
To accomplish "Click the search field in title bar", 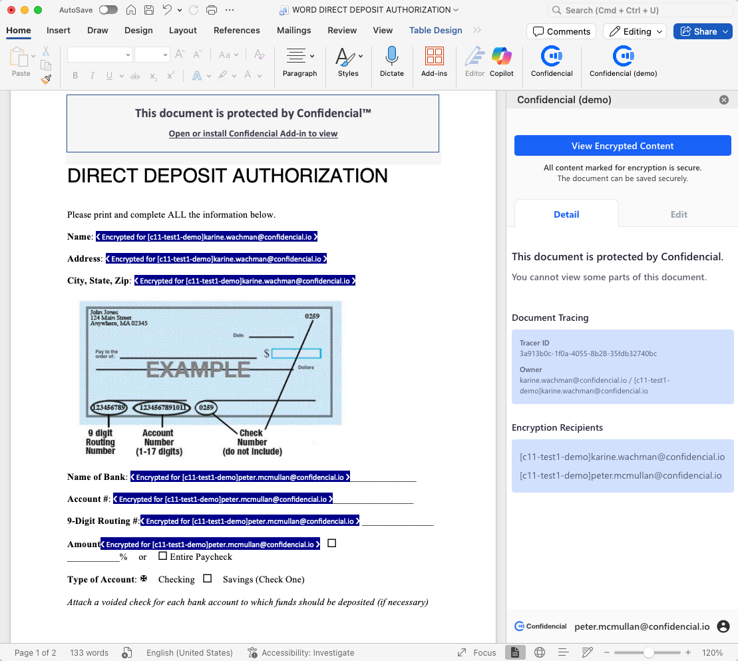I will tap(640, 10).
